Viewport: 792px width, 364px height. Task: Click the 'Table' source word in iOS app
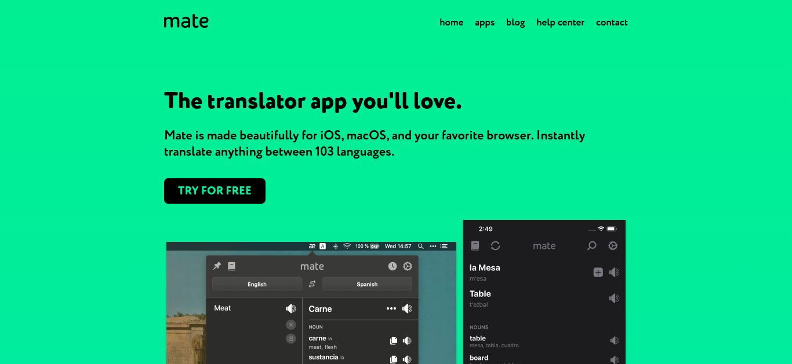(x=480, y=294)
